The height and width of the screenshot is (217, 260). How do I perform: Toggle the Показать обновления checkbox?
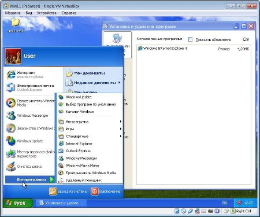(190, 39)
